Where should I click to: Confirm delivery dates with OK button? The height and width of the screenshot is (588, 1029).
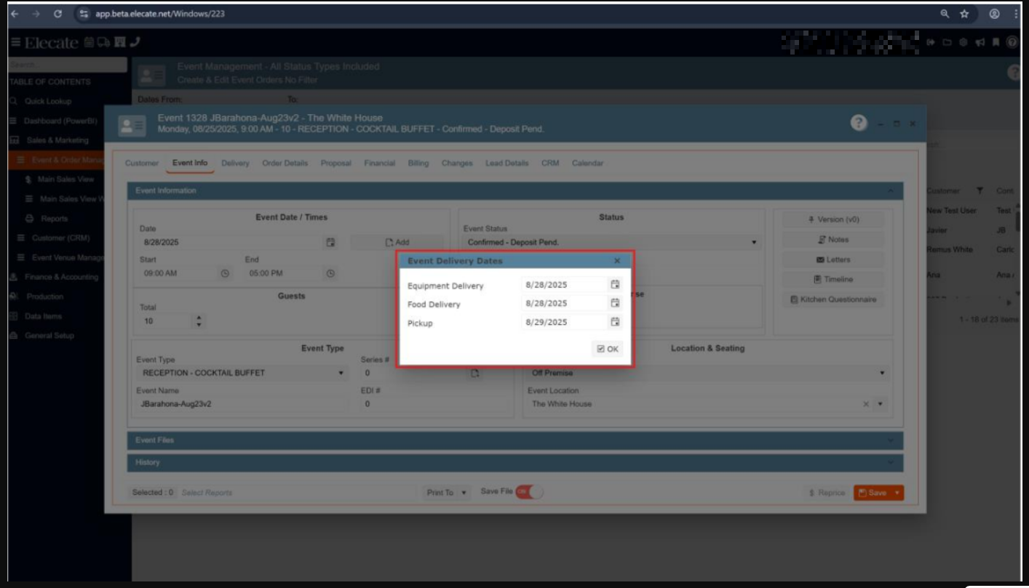coord(607,349)
